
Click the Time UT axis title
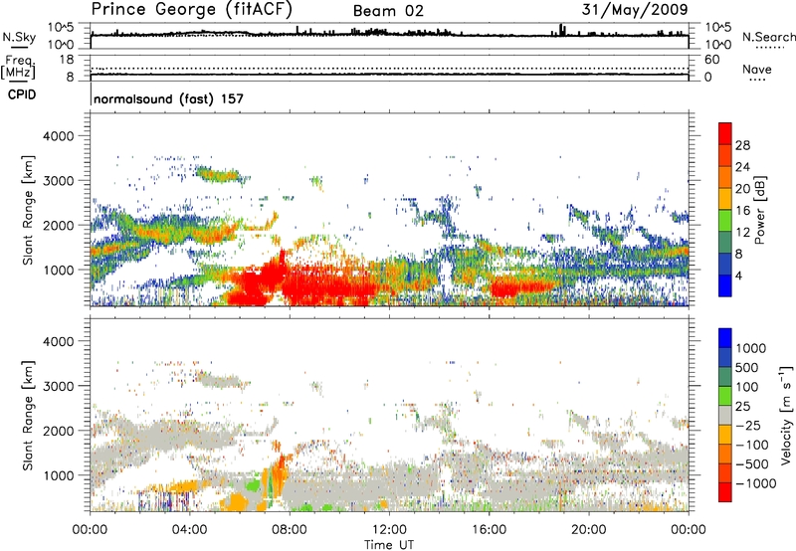389,545
